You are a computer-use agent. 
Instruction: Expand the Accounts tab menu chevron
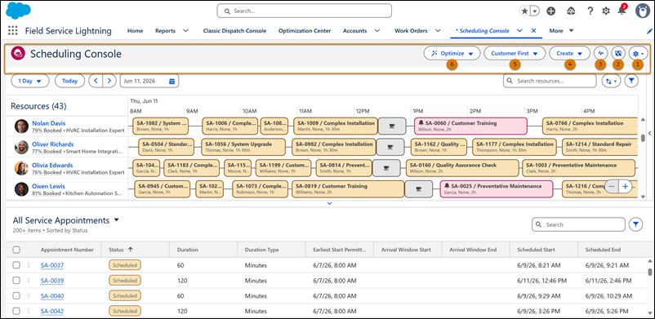tap(377, 30)
